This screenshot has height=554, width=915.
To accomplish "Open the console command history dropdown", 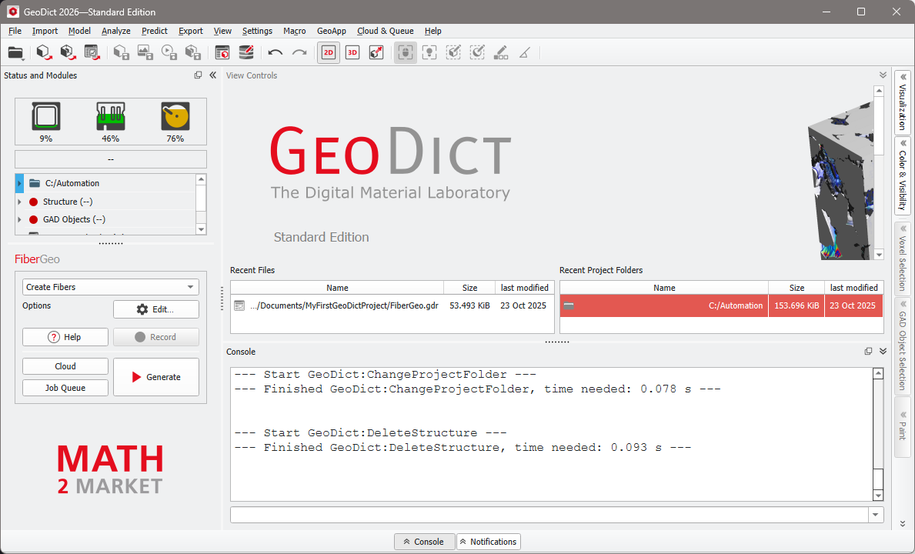I will pos(875,515).
